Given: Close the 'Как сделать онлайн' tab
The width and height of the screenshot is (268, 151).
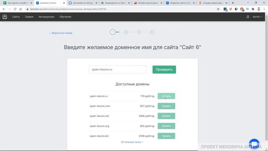Looking at the screenshot, I should [x=31, y=3].
